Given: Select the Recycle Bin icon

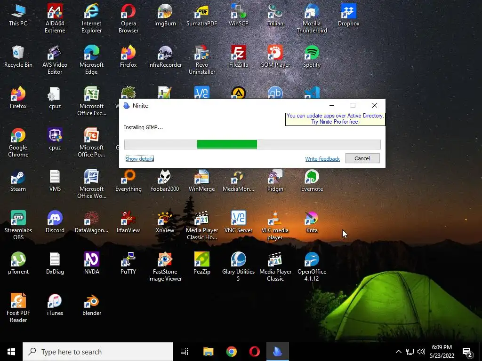Looking at the screenshot, I should (18, 56).
